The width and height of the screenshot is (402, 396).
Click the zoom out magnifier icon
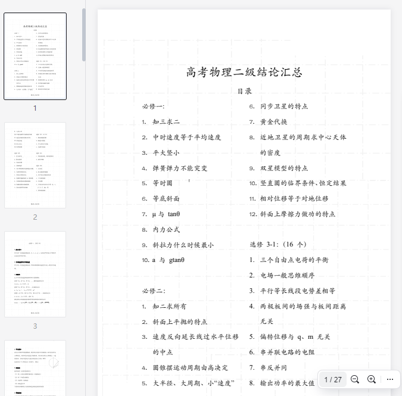click(x=355, y=379)
